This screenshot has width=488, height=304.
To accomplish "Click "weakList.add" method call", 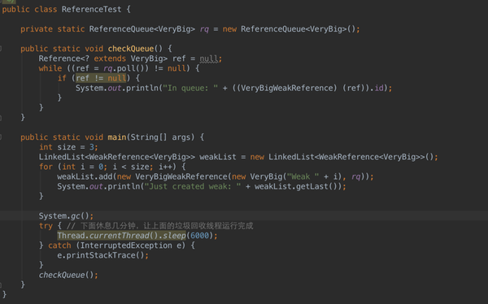I will pos(85,176).
